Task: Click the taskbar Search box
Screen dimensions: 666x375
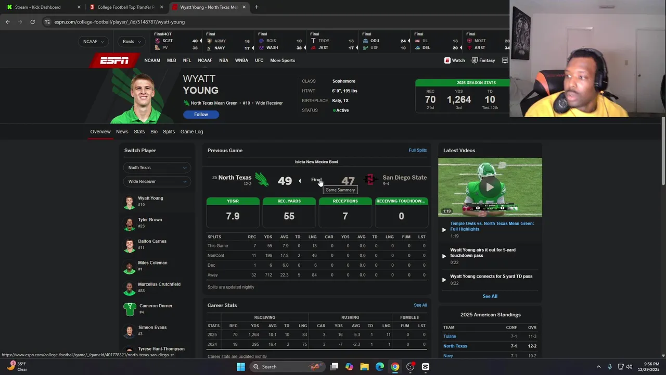Action: [x=286, y=367]
